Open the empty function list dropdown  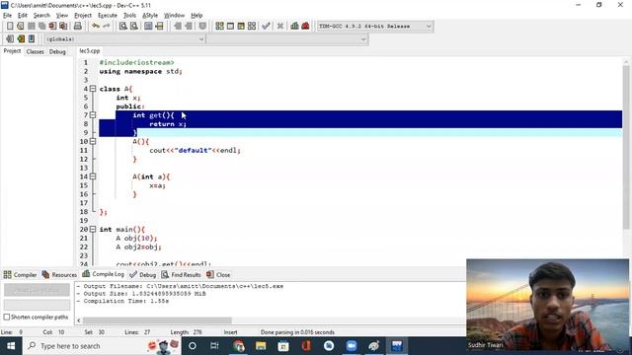pos(287,39)
